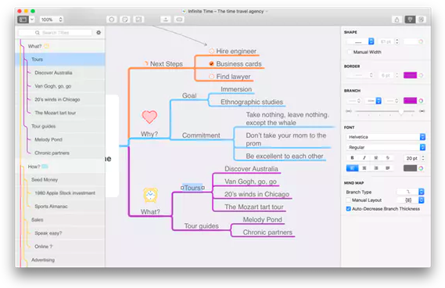
Task: Add a note with the note icon
Action: (125, 20)
